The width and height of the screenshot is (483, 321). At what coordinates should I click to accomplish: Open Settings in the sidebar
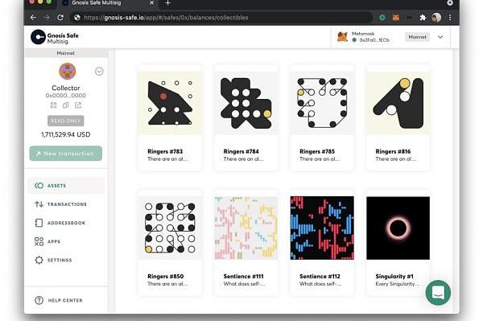(53, 260)
